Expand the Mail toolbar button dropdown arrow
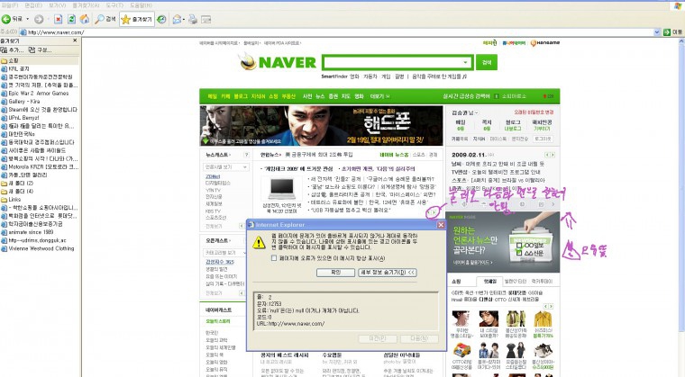This screenshot has height=377, width=685. [184, 19]
